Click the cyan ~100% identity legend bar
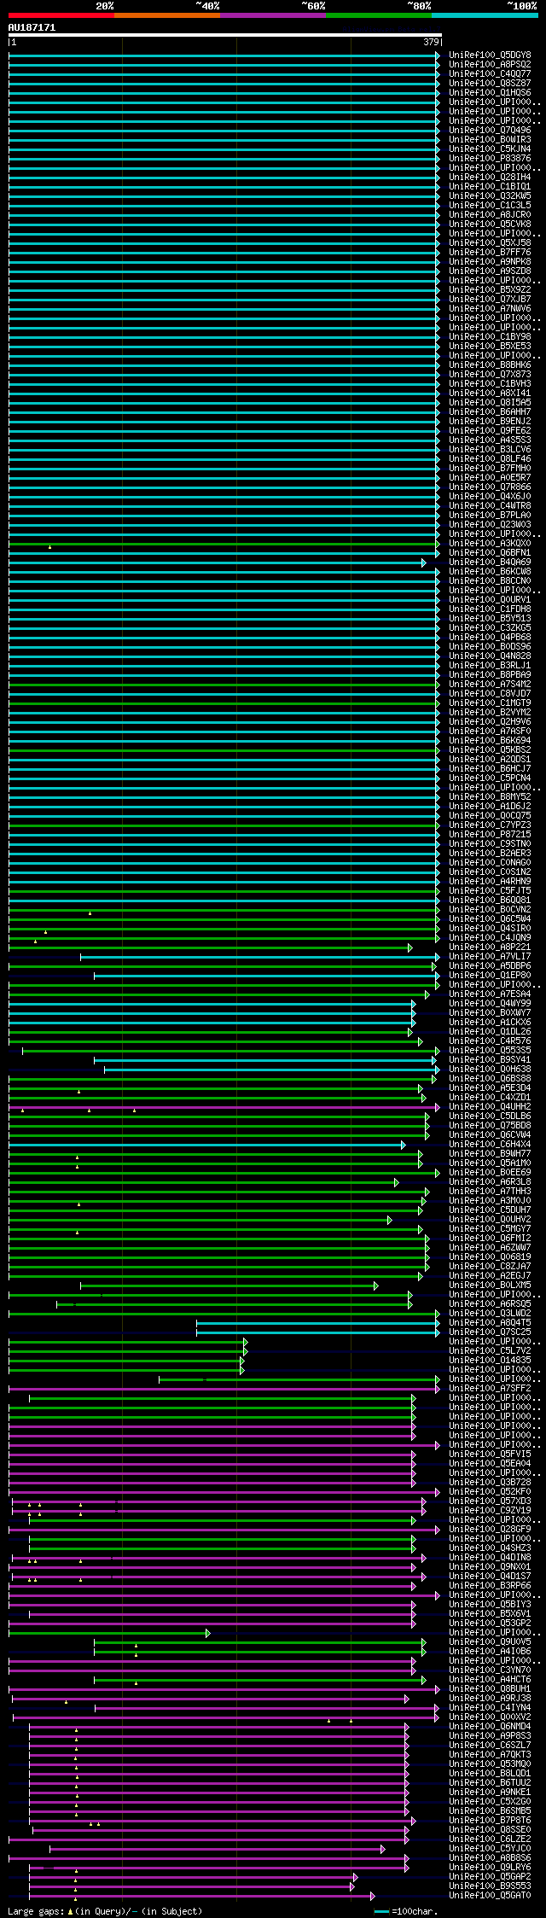This screenshot has height=1918, width=546. (485, 15)
